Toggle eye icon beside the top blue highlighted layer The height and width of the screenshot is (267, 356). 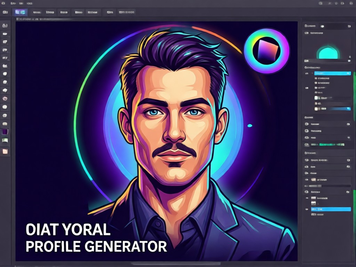coord(307,73)
